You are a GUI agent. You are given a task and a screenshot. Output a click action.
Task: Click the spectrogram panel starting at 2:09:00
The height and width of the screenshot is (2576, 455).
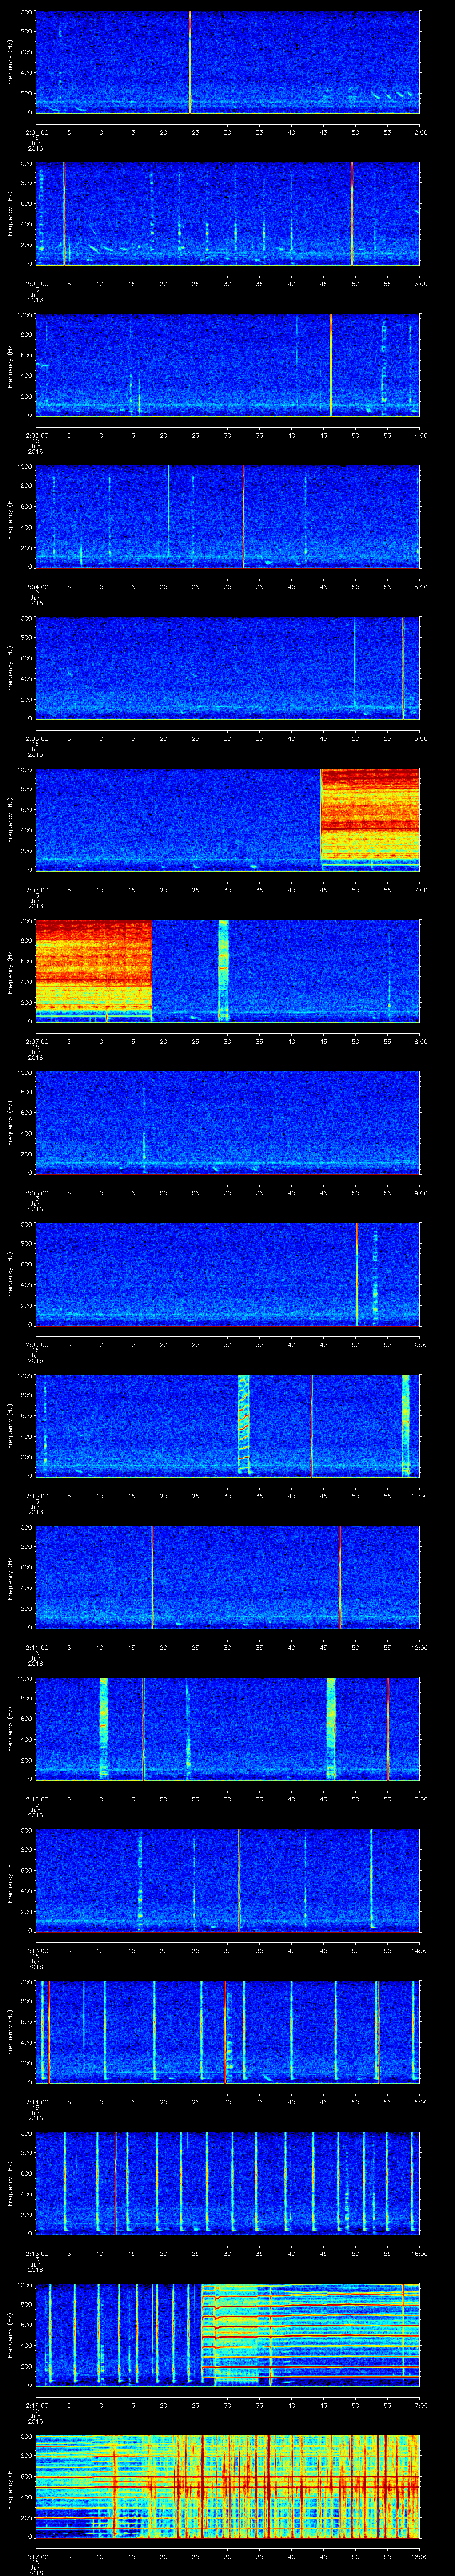(227, 1274)
